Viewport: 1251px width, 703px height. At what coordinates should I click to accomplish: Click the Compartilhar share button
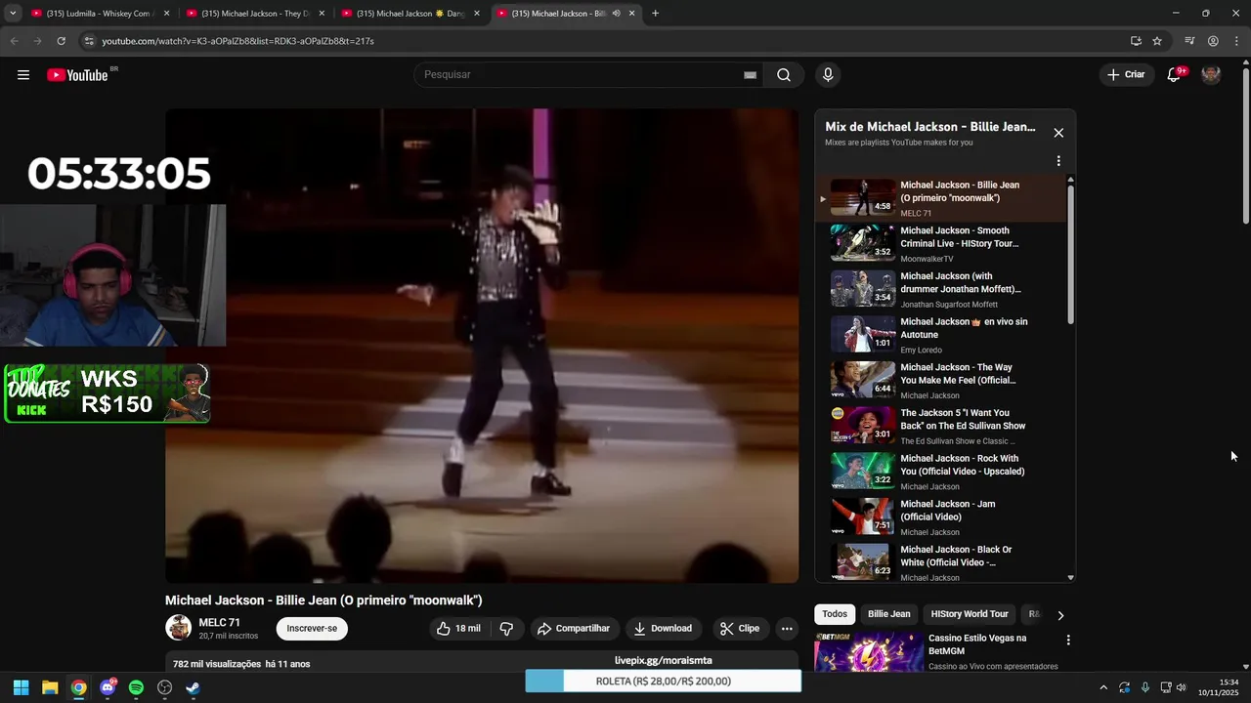tap(573, 629)
